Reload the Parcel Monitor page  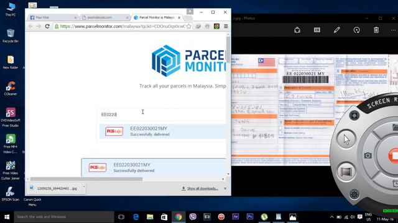(x=47, y=26)
